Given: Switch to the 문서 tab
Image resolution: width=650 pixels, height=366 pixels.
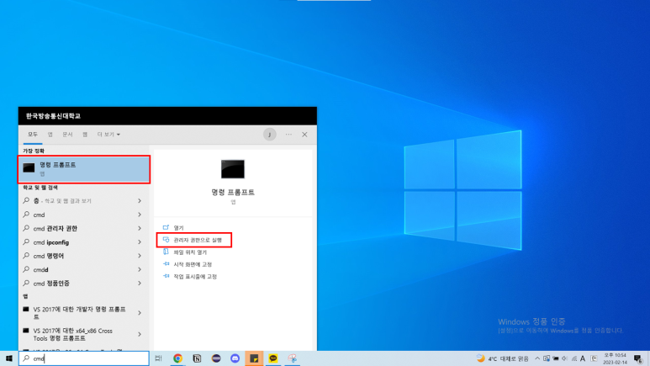Looking at the screenshot, I should pyautogui.click(x=67, y=135).
